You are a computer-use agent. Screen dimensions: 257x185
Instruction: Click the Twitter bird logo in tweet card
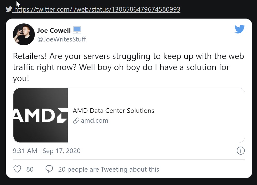pyautogui.click(x=239, y=29)
